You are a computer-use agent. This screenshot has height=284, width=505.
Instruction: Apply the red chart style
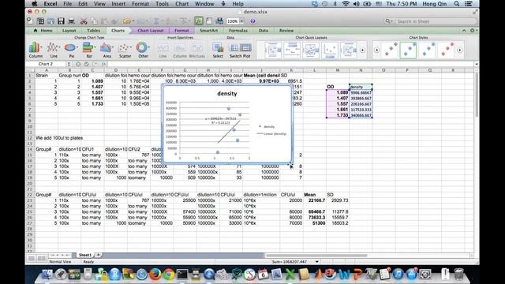pyautogui.click(x=446, y=50)
